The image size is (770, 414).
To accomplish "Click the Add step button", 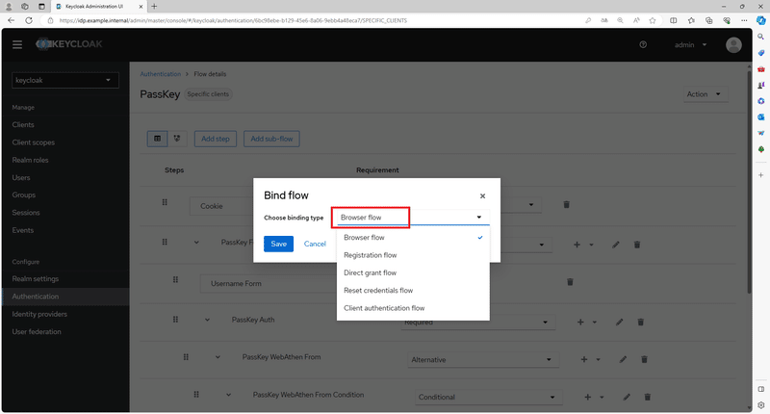I will coord(215,139).
